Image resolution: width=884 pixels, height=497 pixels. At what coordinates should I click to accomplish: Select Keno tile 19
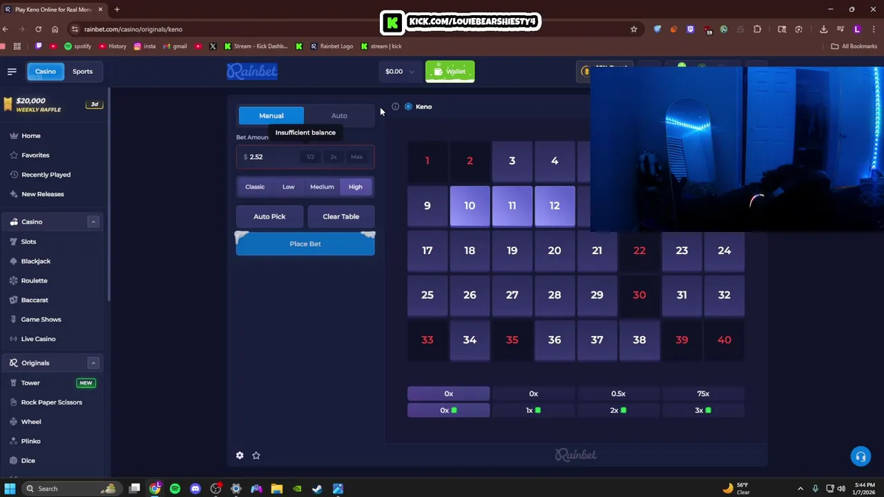(x=512, y=251)
